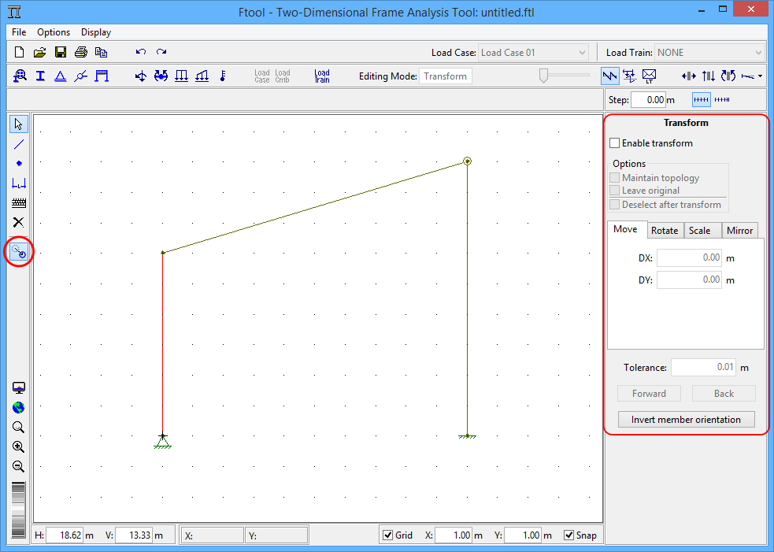Click the Load Train toolbar button
Image resolution: width=774 pixels, height=552 pixels.
pos(321,76)
